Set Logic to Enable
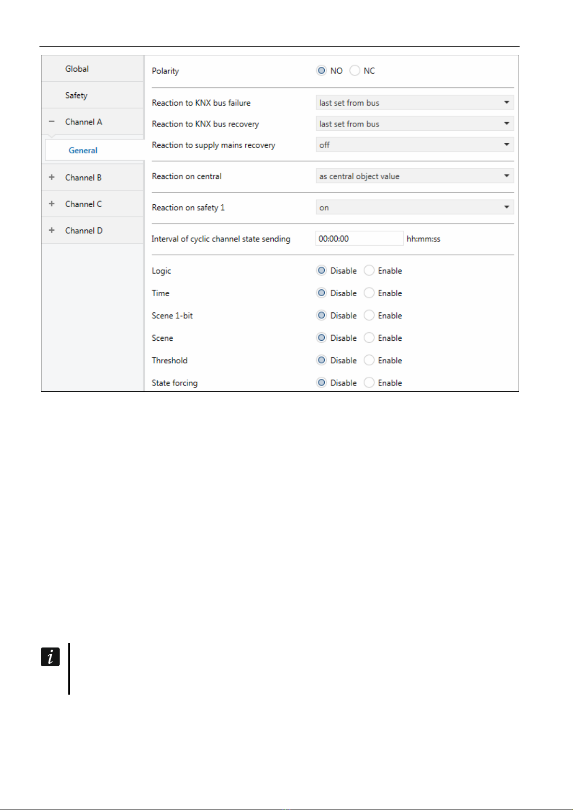This screenshot has height=810, width=573. pyautogui.click(x=369, y=271)
